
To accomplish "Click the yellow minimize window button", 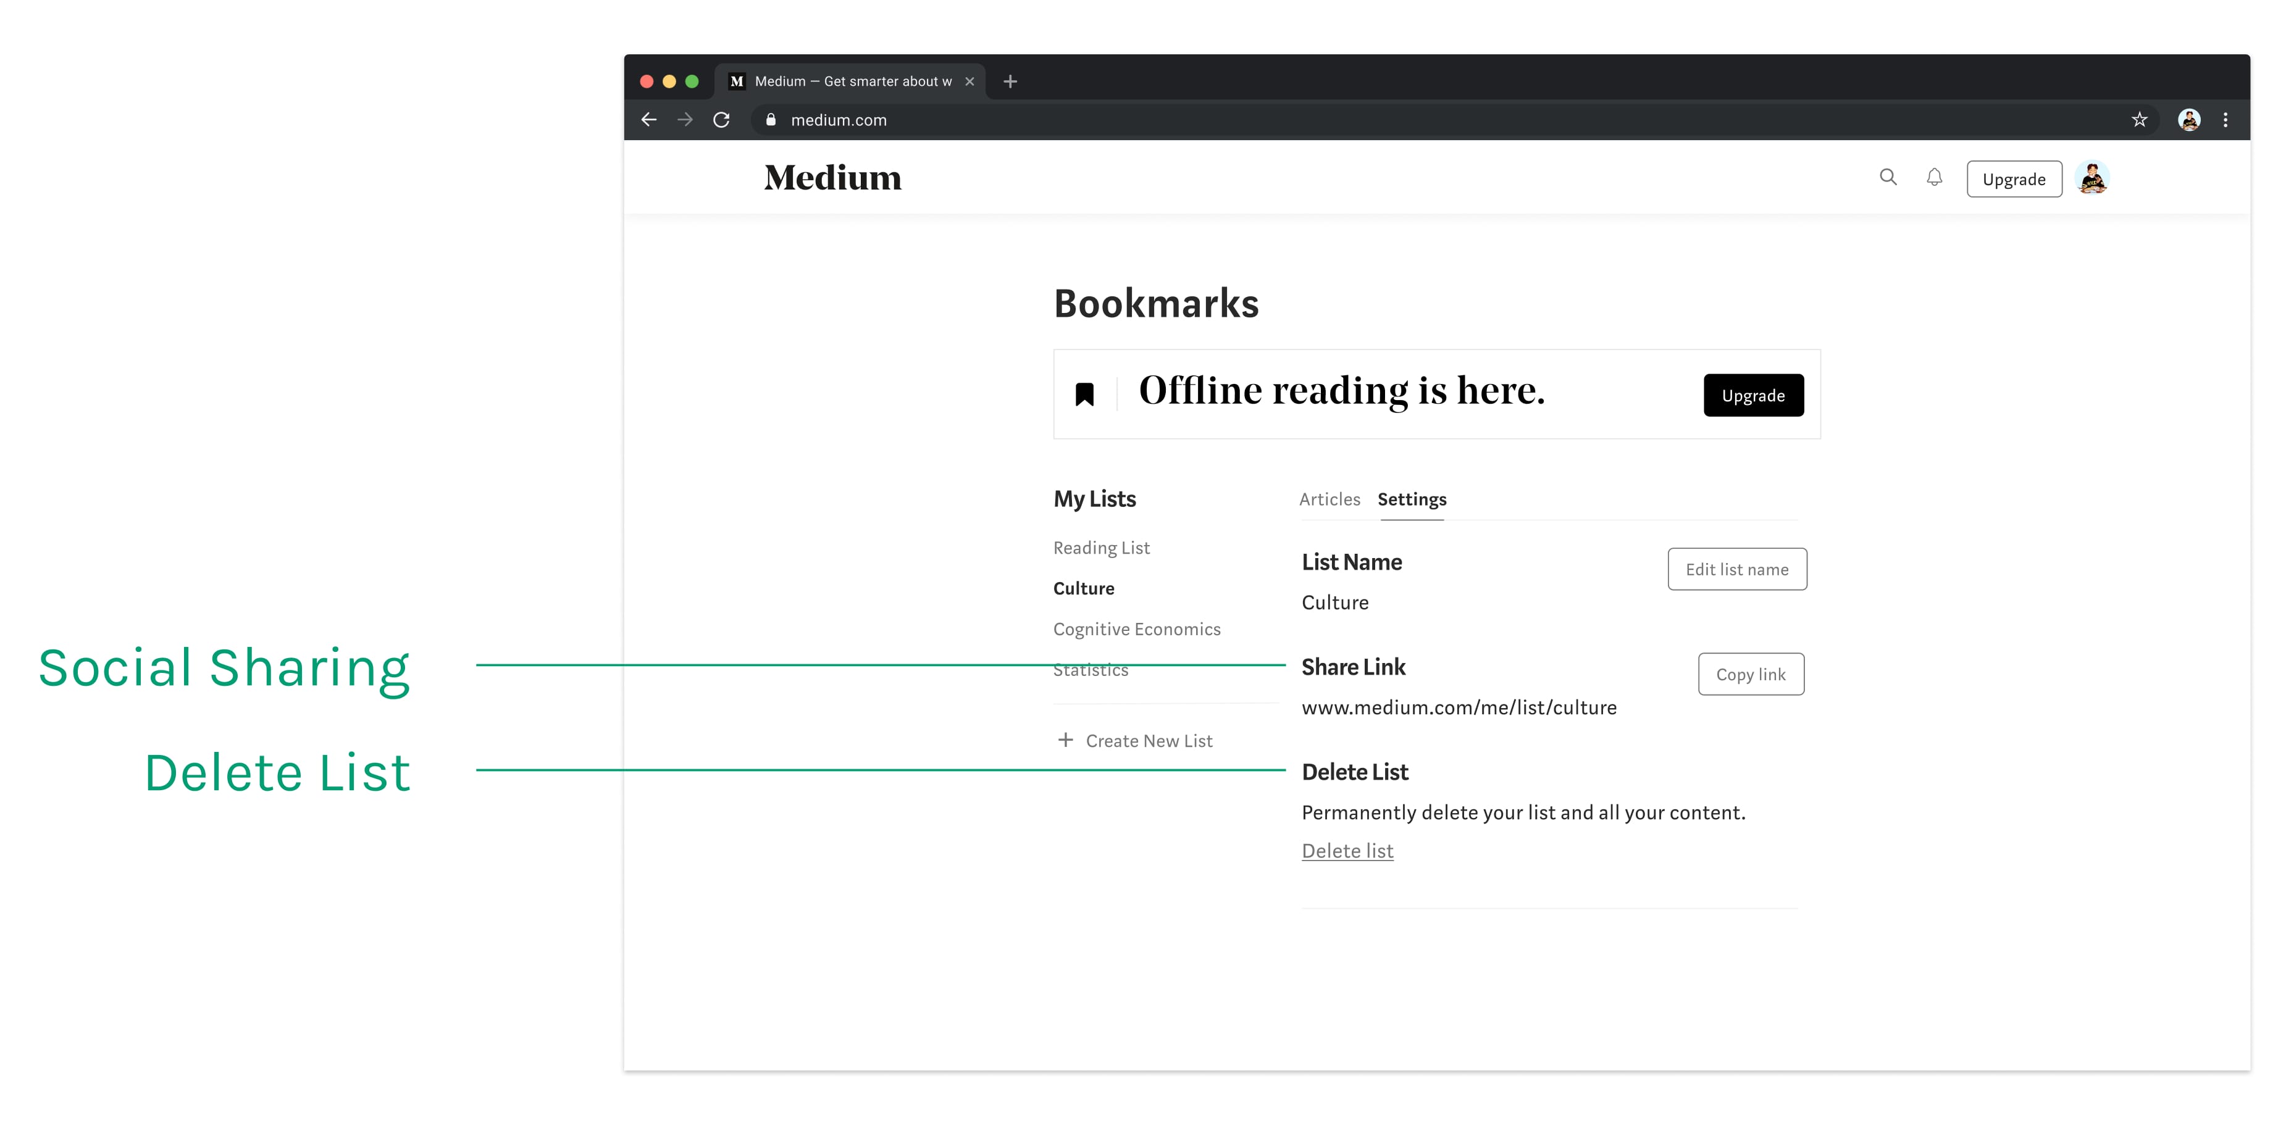I will click(x=669, y=81).
